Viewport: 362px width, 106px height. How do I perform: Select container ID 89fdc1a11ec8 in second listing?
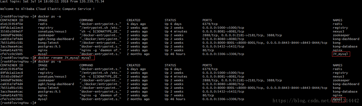[12, 73]
